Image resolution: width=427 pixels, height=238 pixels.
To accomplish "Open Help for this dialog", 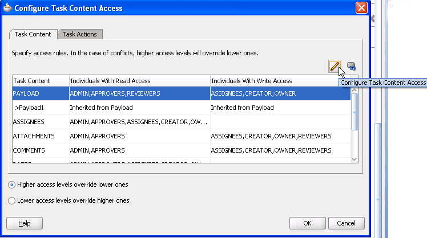I will pyautogui.click(x=25, y=223).
